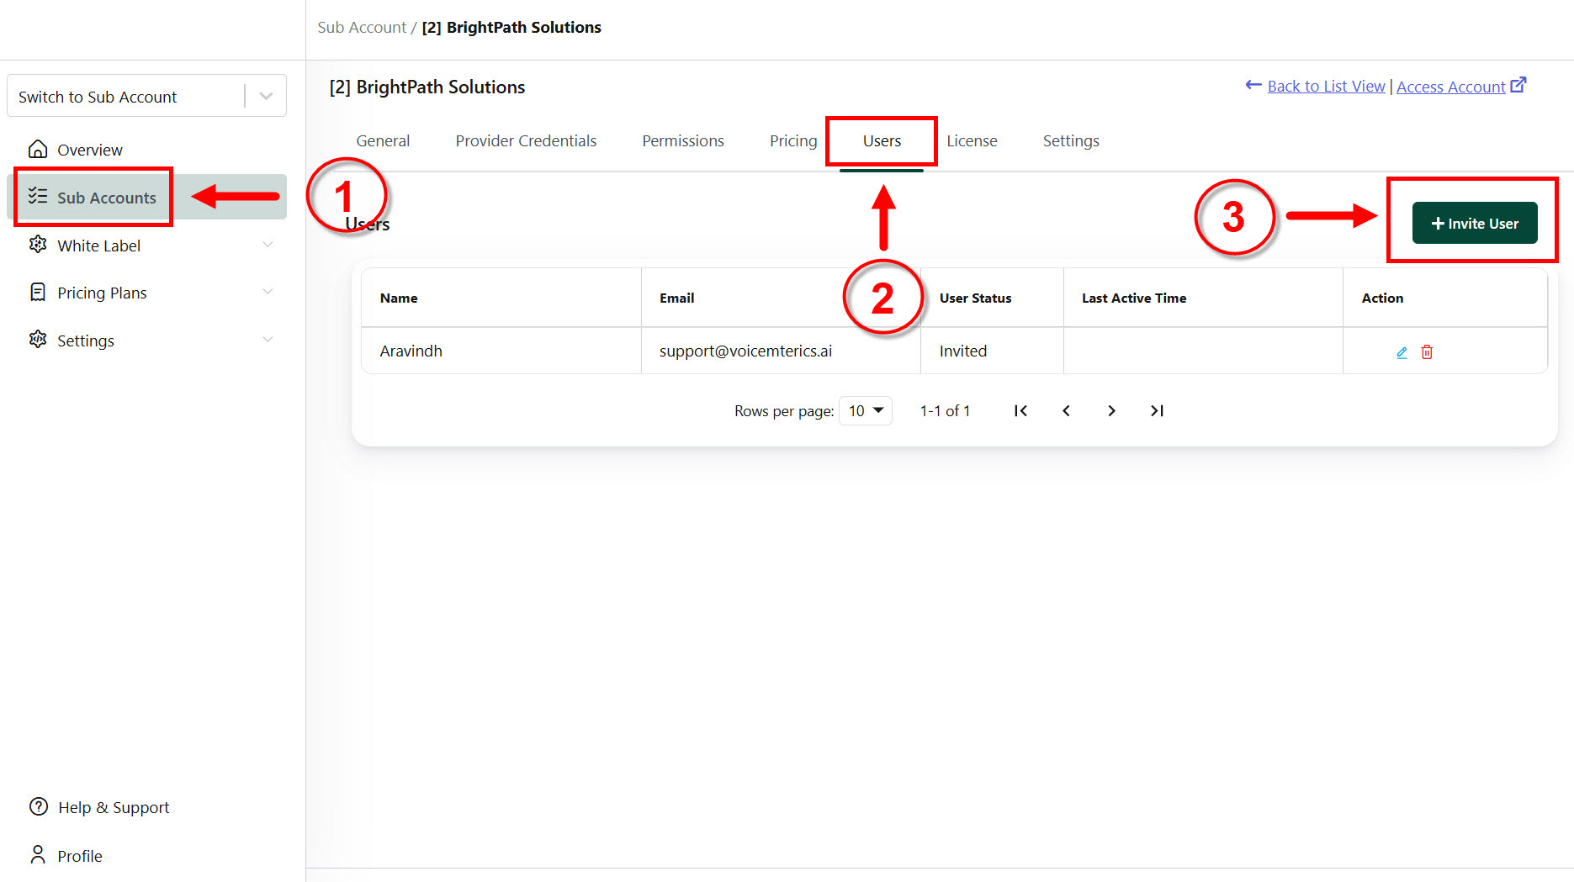Viewport: 1574px width, 882px height.
Task: Click the external link icon beside Access Account
Action: [1518, 85]
